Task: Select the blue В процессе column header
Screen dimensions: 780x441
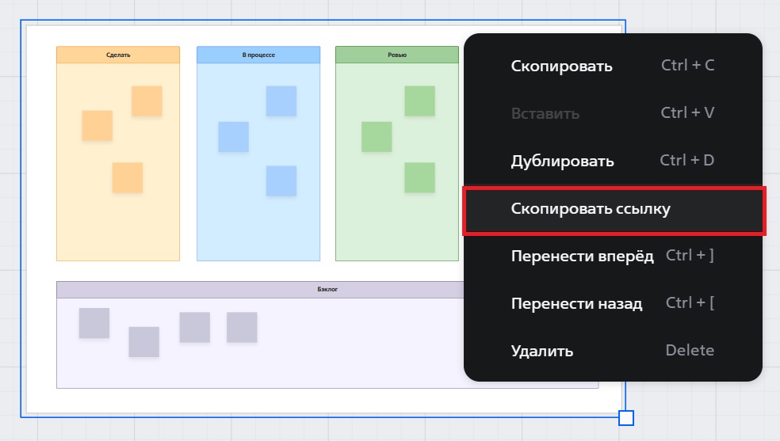Action: pos(258,55)
